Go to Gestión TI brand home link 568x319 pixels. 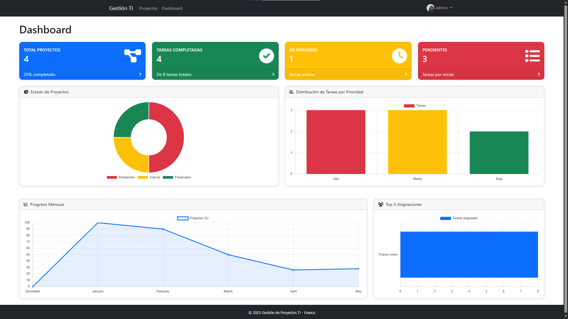(121, 8)
